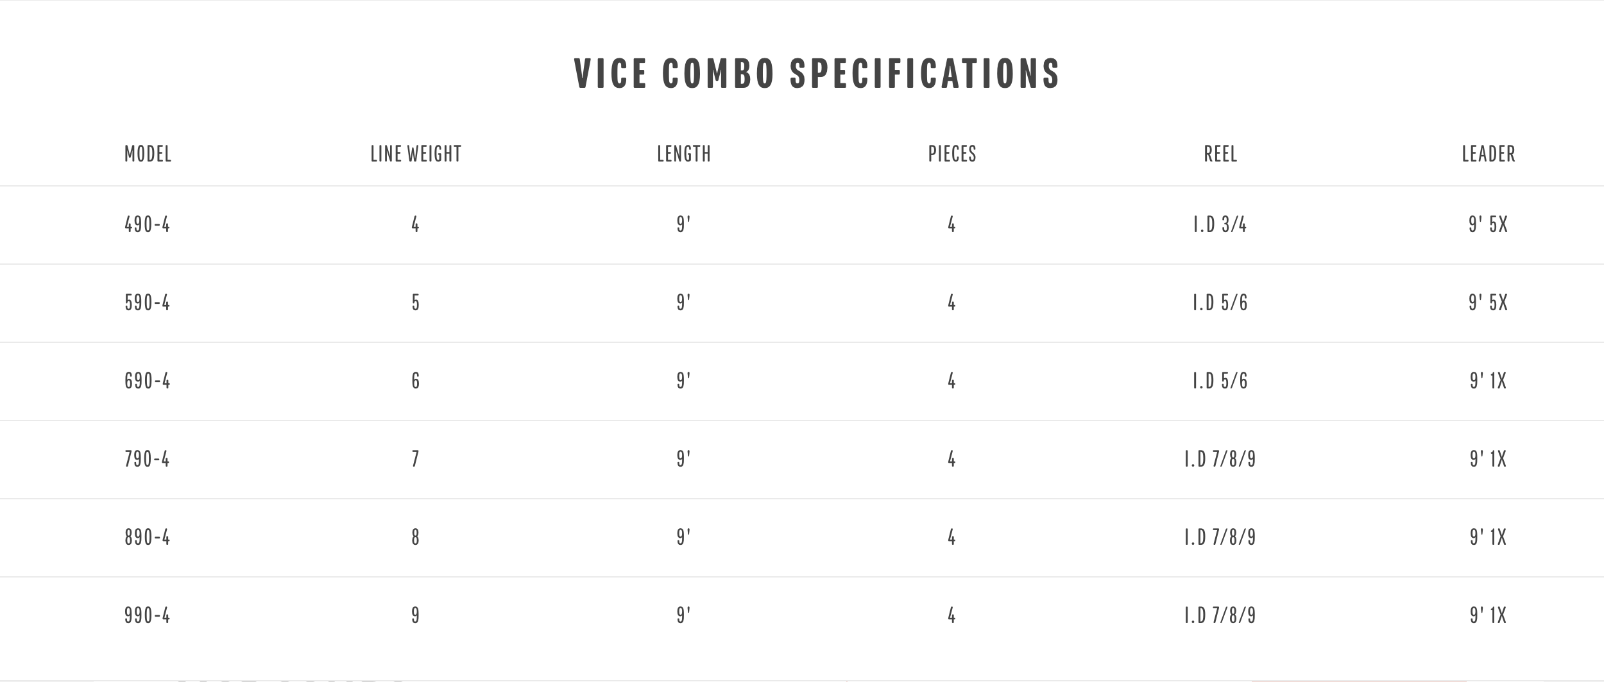Image resolution: width=1604 pixels, height=682 pixels.
Task: Click model 690-4 cell
Action: tap(148, 381)
